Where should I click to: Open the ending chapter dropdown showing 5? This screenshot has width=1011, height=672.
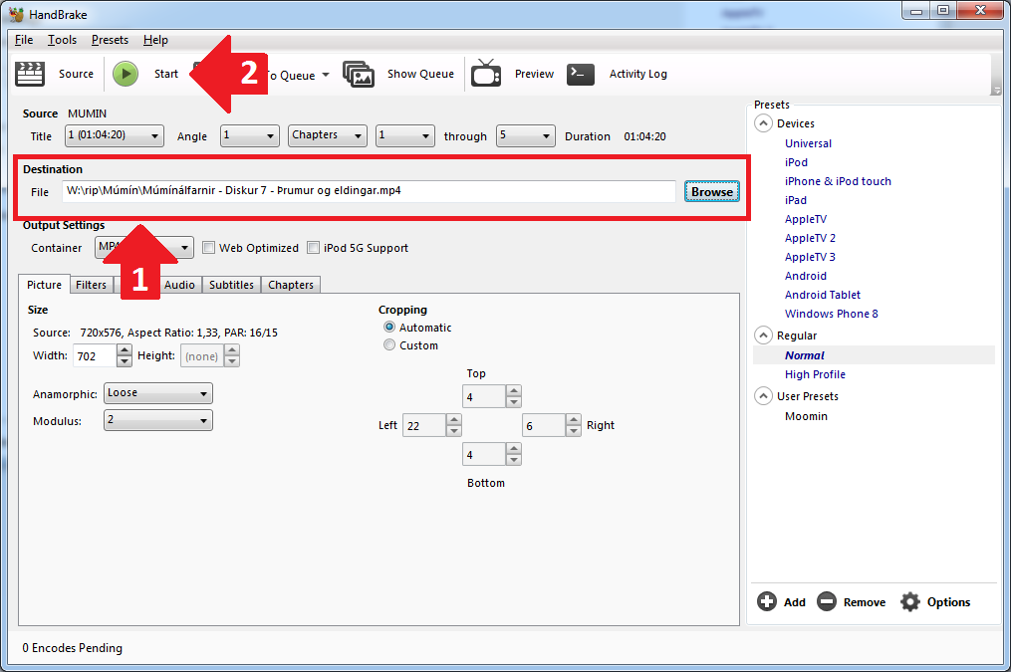click(526, 136)
